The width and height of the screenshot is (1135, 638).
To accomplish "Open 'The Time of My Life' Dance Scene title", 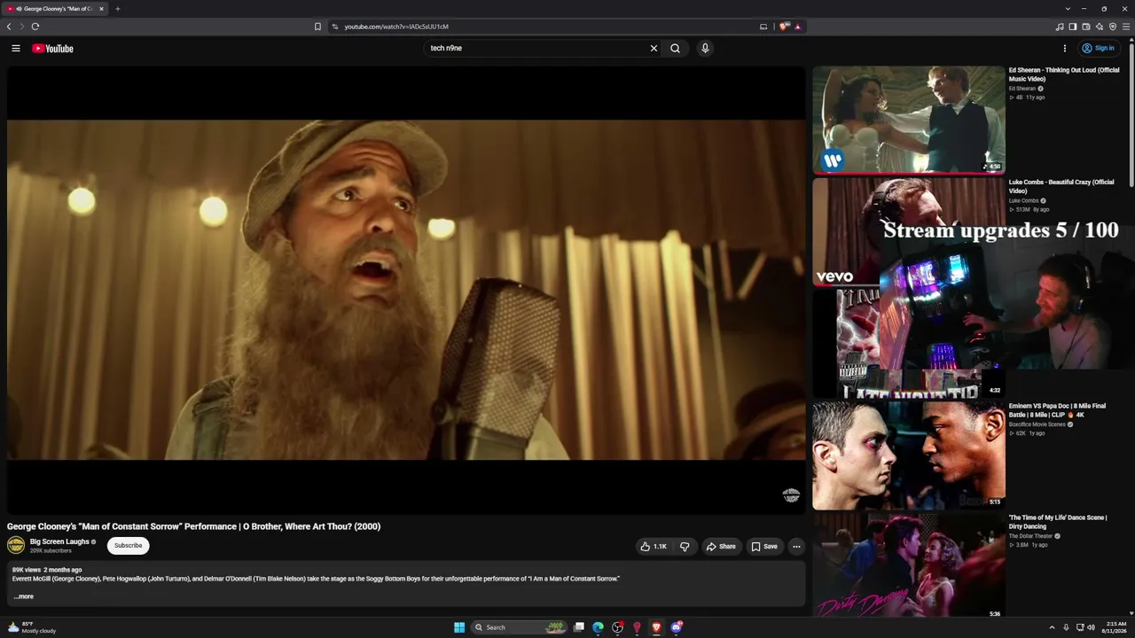I will [x=1058, y=522].
